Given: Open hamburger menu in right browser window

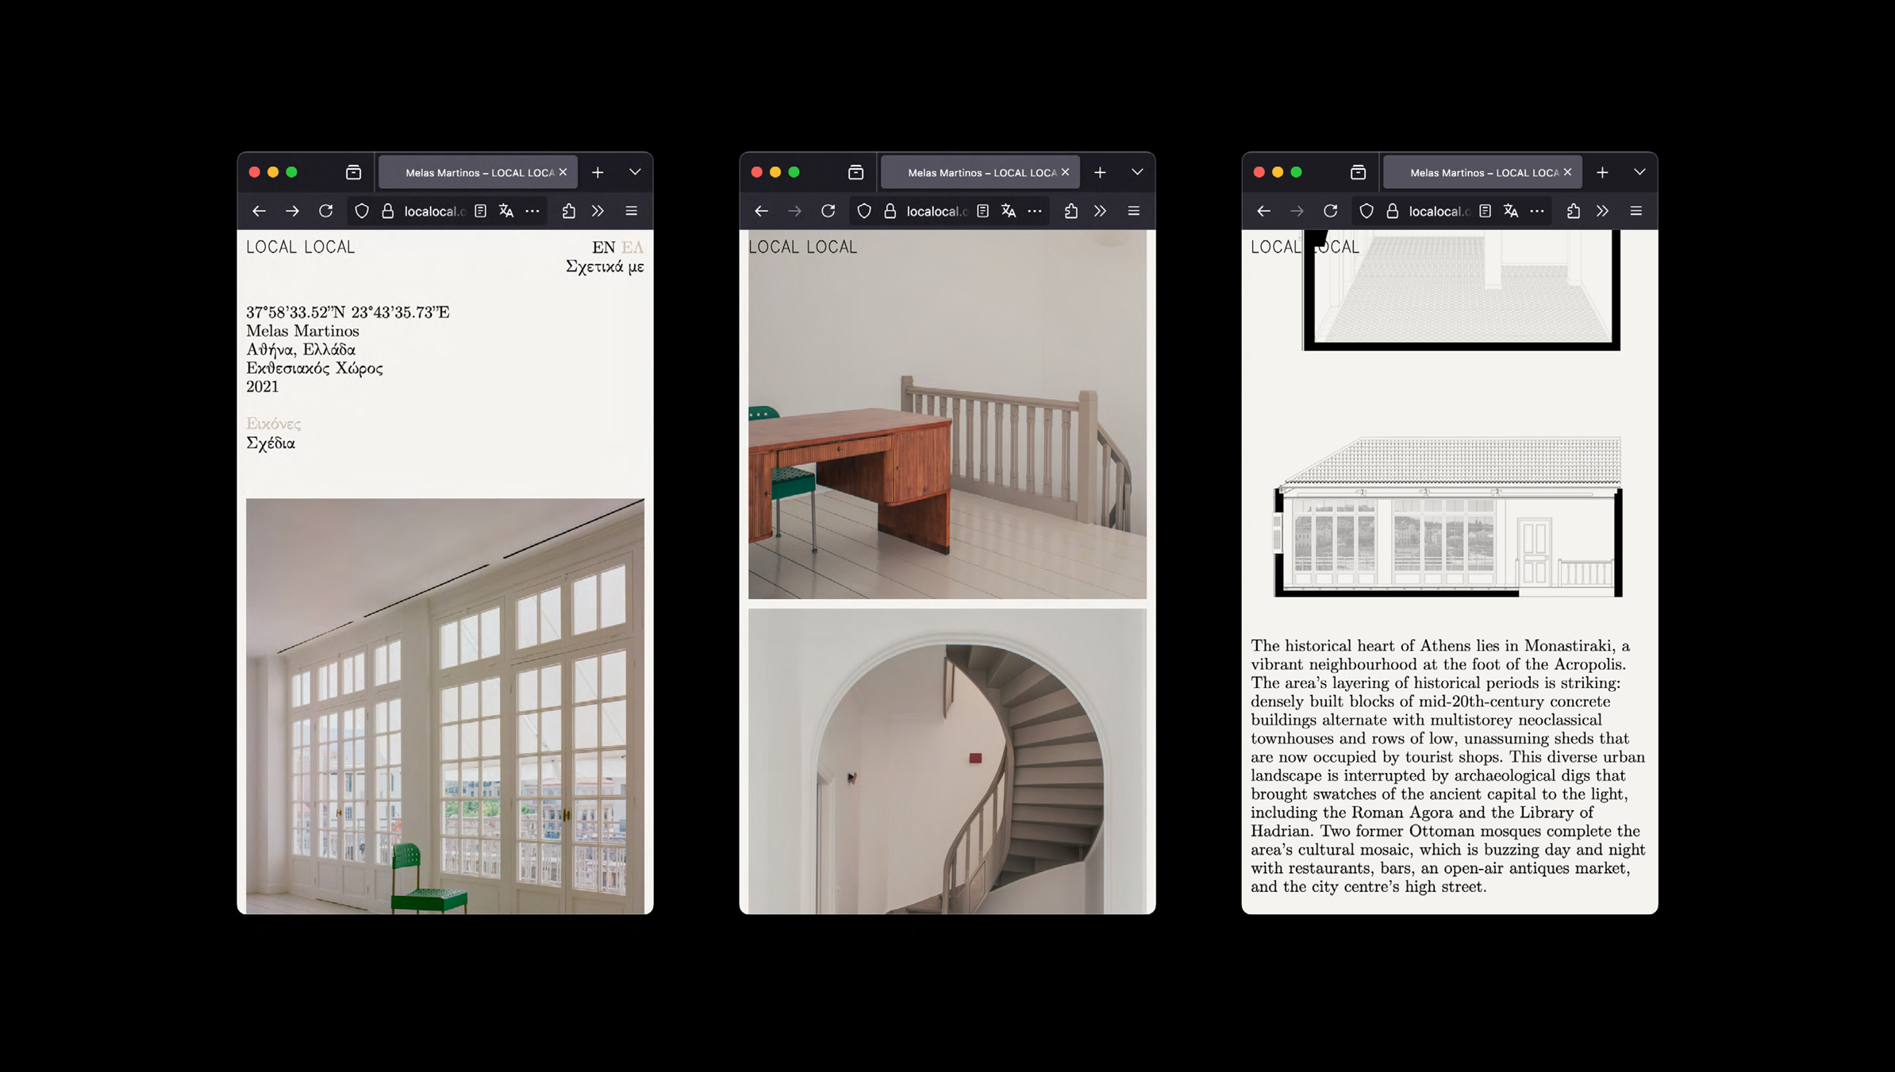Looking at the screenshot, I should coord(1636,211).
